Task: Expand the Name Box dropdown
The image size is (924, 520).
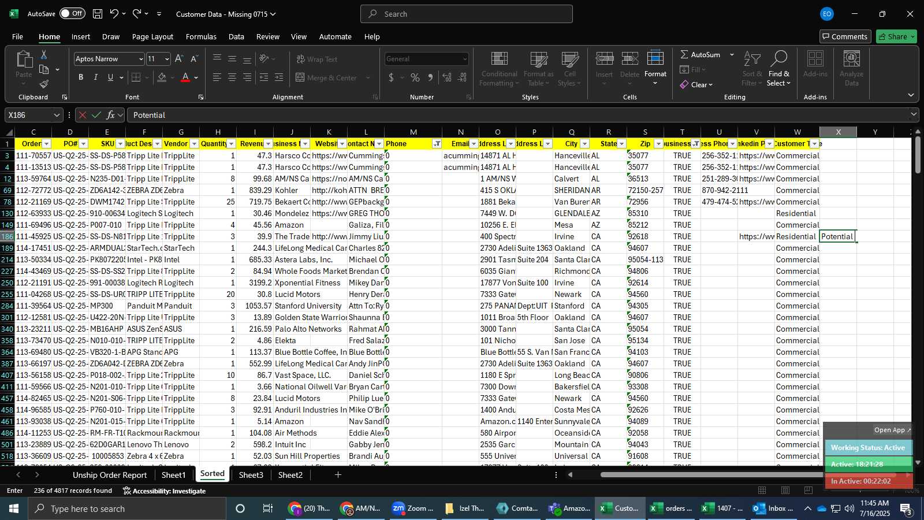Action: tap(57, 115)
